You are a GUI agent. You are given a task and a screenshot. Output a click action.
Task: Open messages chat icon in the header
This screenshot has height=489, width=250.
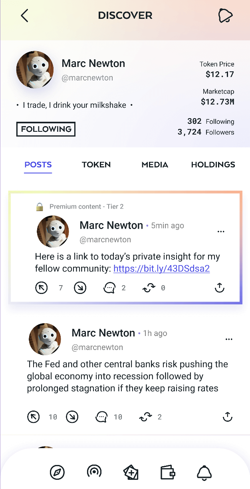coord(225,16)
